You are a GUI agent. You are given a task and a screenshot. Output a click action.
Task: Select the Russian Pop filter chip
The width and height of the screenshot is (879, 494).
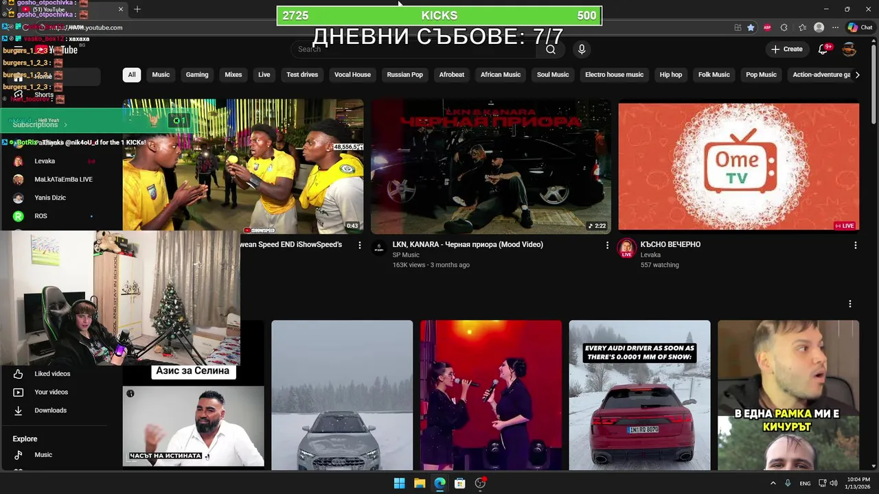405,75
